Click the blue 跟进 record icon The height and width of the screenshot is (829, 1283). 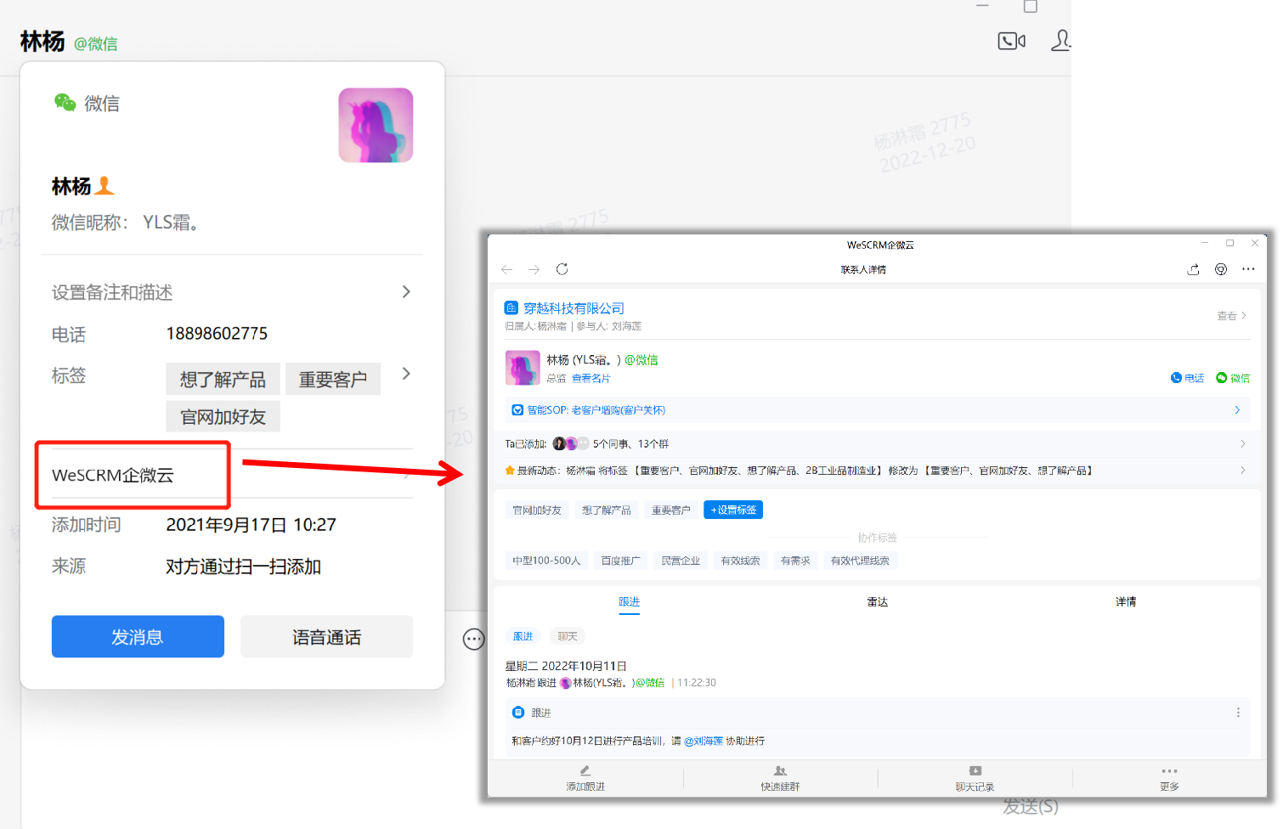[518, 713]
